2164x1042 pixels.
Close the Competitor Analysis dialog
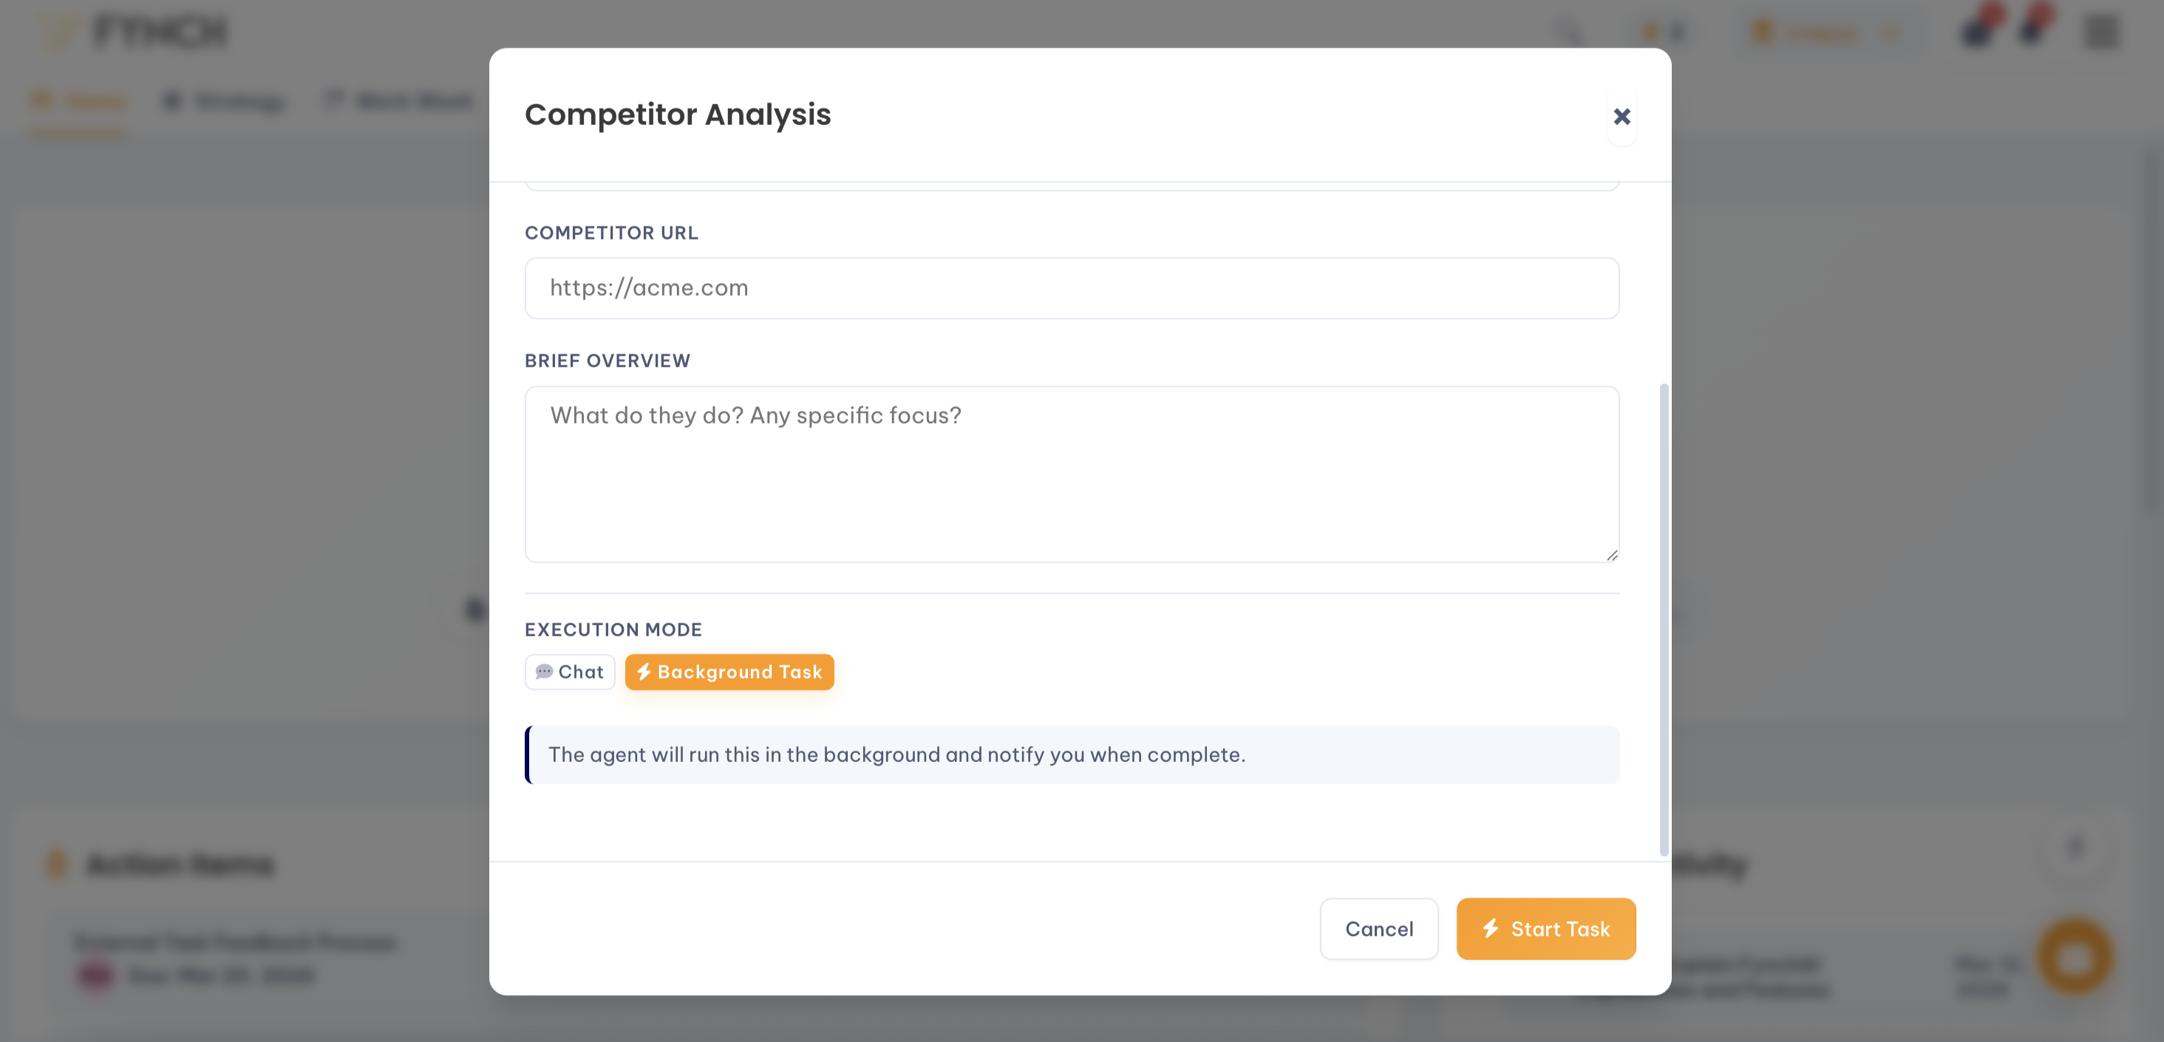point(1622,116)
